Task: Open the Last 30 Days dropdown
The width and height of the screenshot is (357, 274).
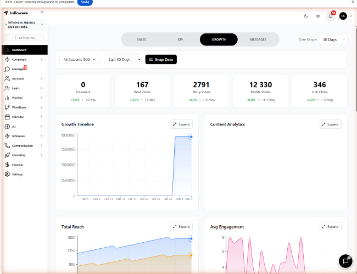Action: (x=122, y=59)
